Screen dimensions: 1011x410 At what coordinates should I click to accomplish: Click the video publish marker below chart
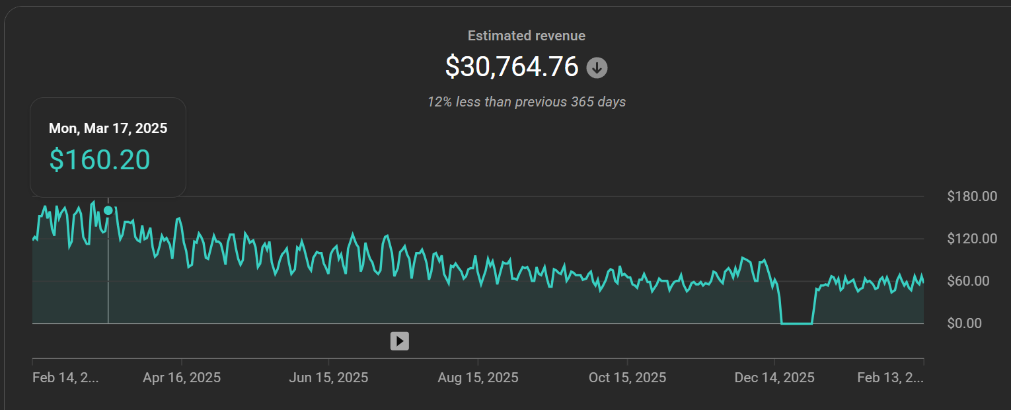pos(399,341)
